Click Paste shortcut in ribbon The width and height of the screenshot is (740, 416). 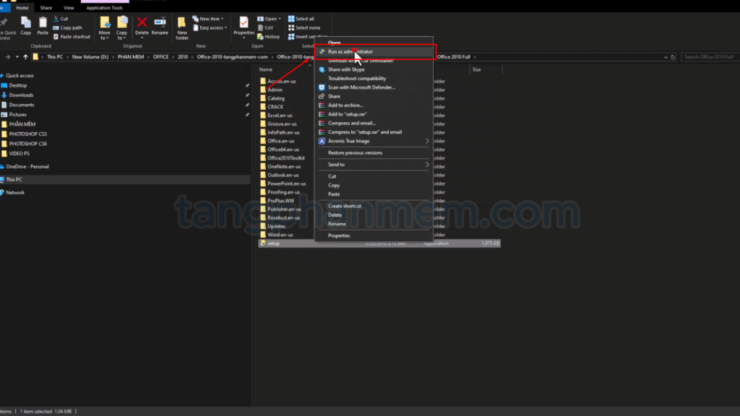point(72,37)
